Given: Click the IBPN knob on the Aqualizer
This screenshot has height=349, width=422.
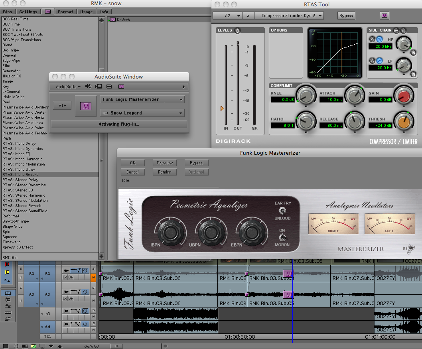Looking at the screenshot, I should (170, 232).
